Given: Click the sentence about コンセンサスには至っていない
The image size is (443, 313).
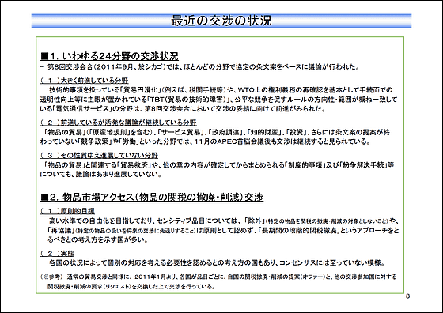Looking at the screenshot, I should 217,263.
